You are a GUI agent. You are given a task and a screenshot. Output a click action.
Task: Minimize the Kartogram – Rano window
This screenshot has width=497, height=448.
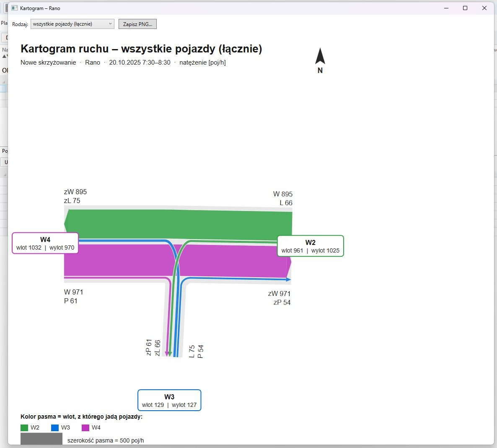pos(446,8)
